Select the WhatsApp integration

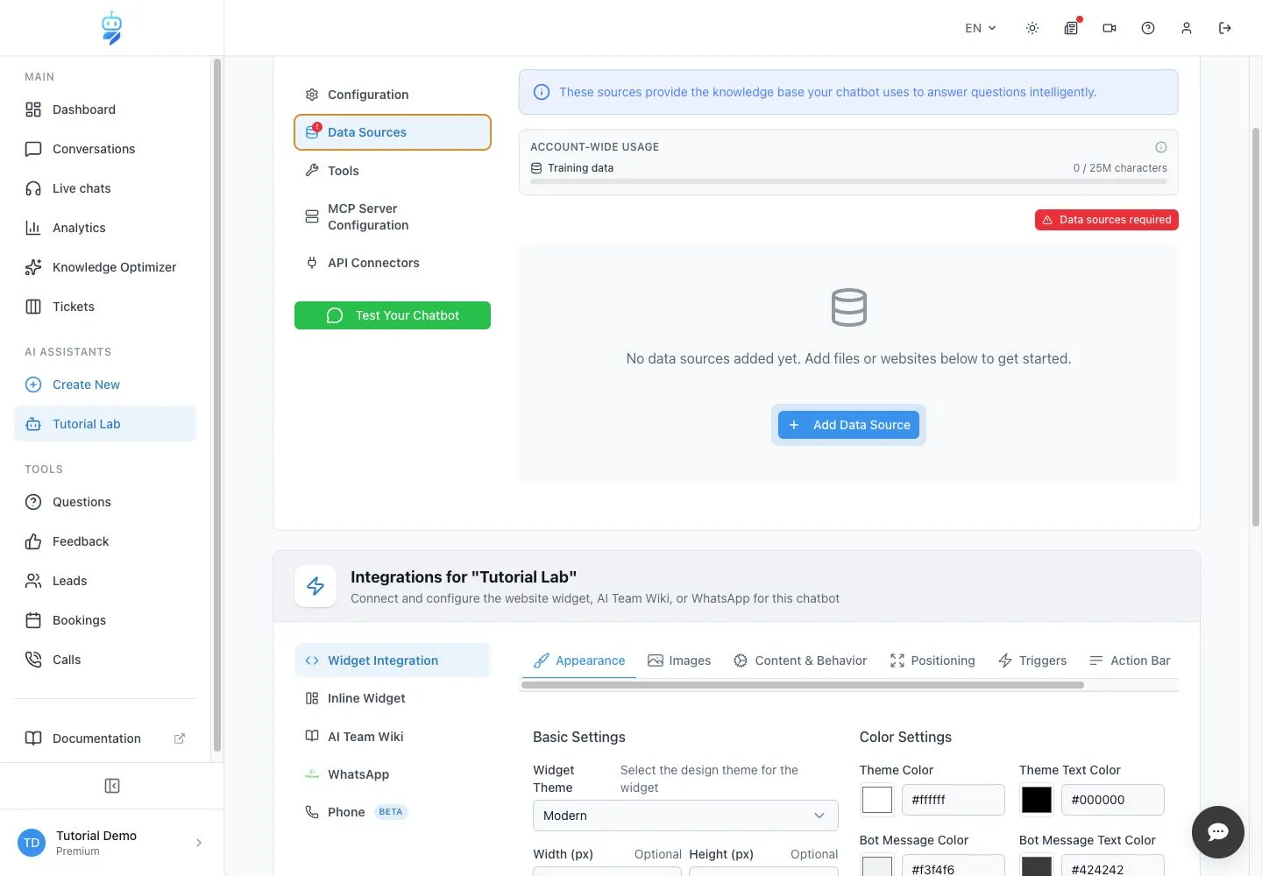[393, 774]
